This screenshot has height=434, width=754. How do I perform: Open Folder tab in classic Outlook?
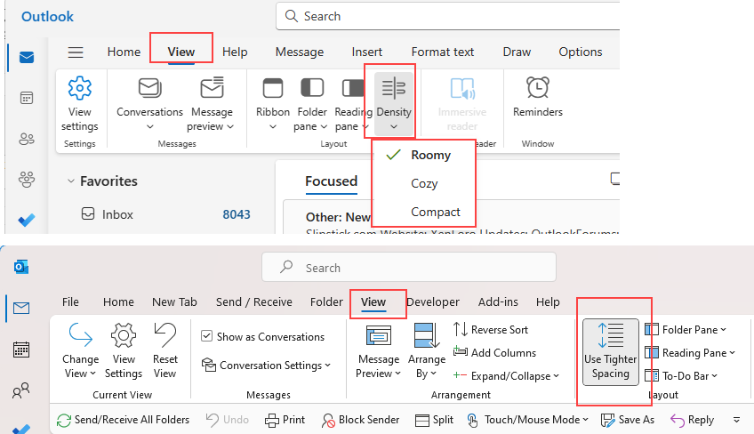point(326,302)
